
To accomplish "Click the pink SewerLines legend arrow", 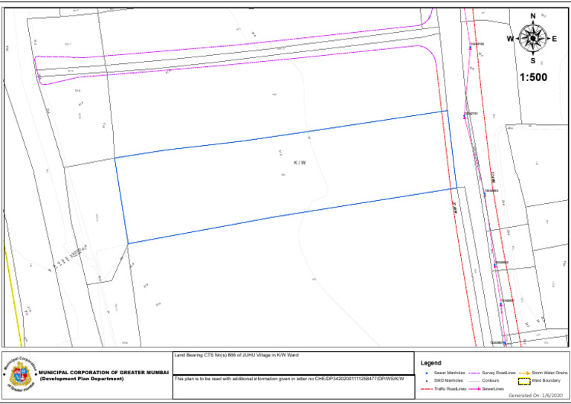I will 475,389.
